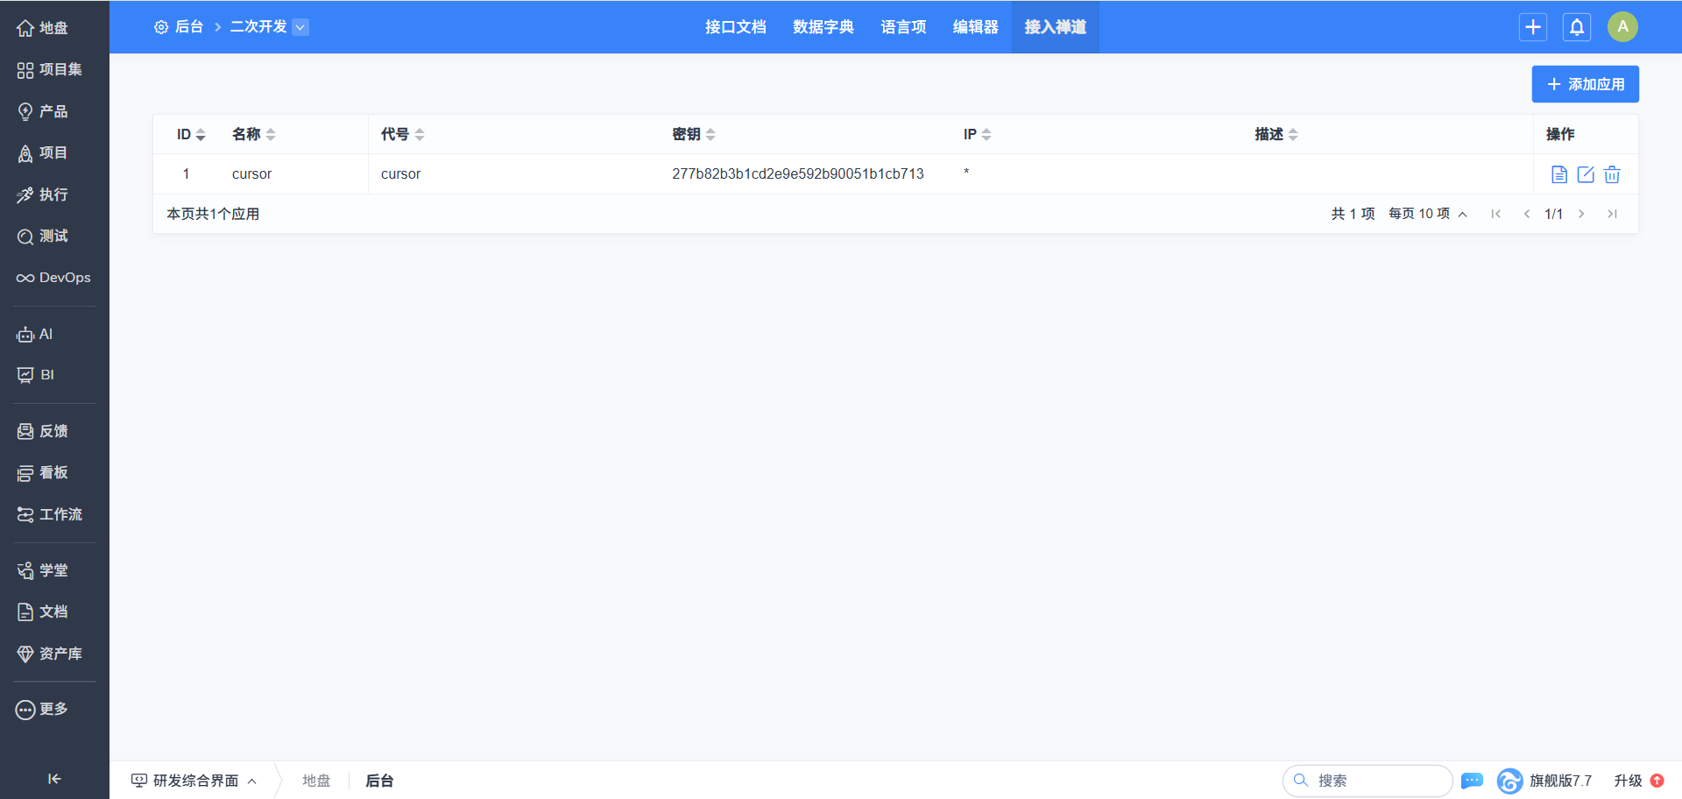1682x799 pixels.
Task: Expand the 二次开发 dropdown arrow
Action: point(300,27)
